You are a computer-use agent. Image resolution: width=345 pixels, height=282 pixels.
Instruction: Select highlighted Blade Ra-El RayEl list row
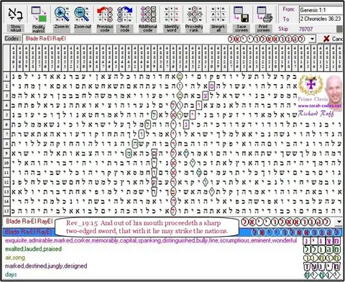(172, 232)
